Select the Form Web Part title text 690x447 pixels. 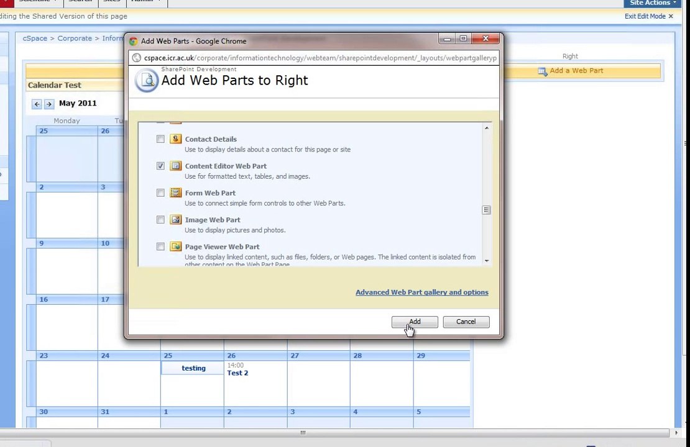point(210,192)
